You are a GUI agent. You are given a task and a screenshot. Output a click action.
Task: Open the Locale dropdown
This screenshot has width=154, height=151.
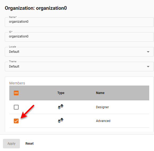point(79,52)
